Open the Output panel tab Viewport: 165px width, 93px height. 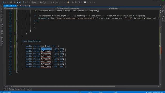click(x=6, y=89)
